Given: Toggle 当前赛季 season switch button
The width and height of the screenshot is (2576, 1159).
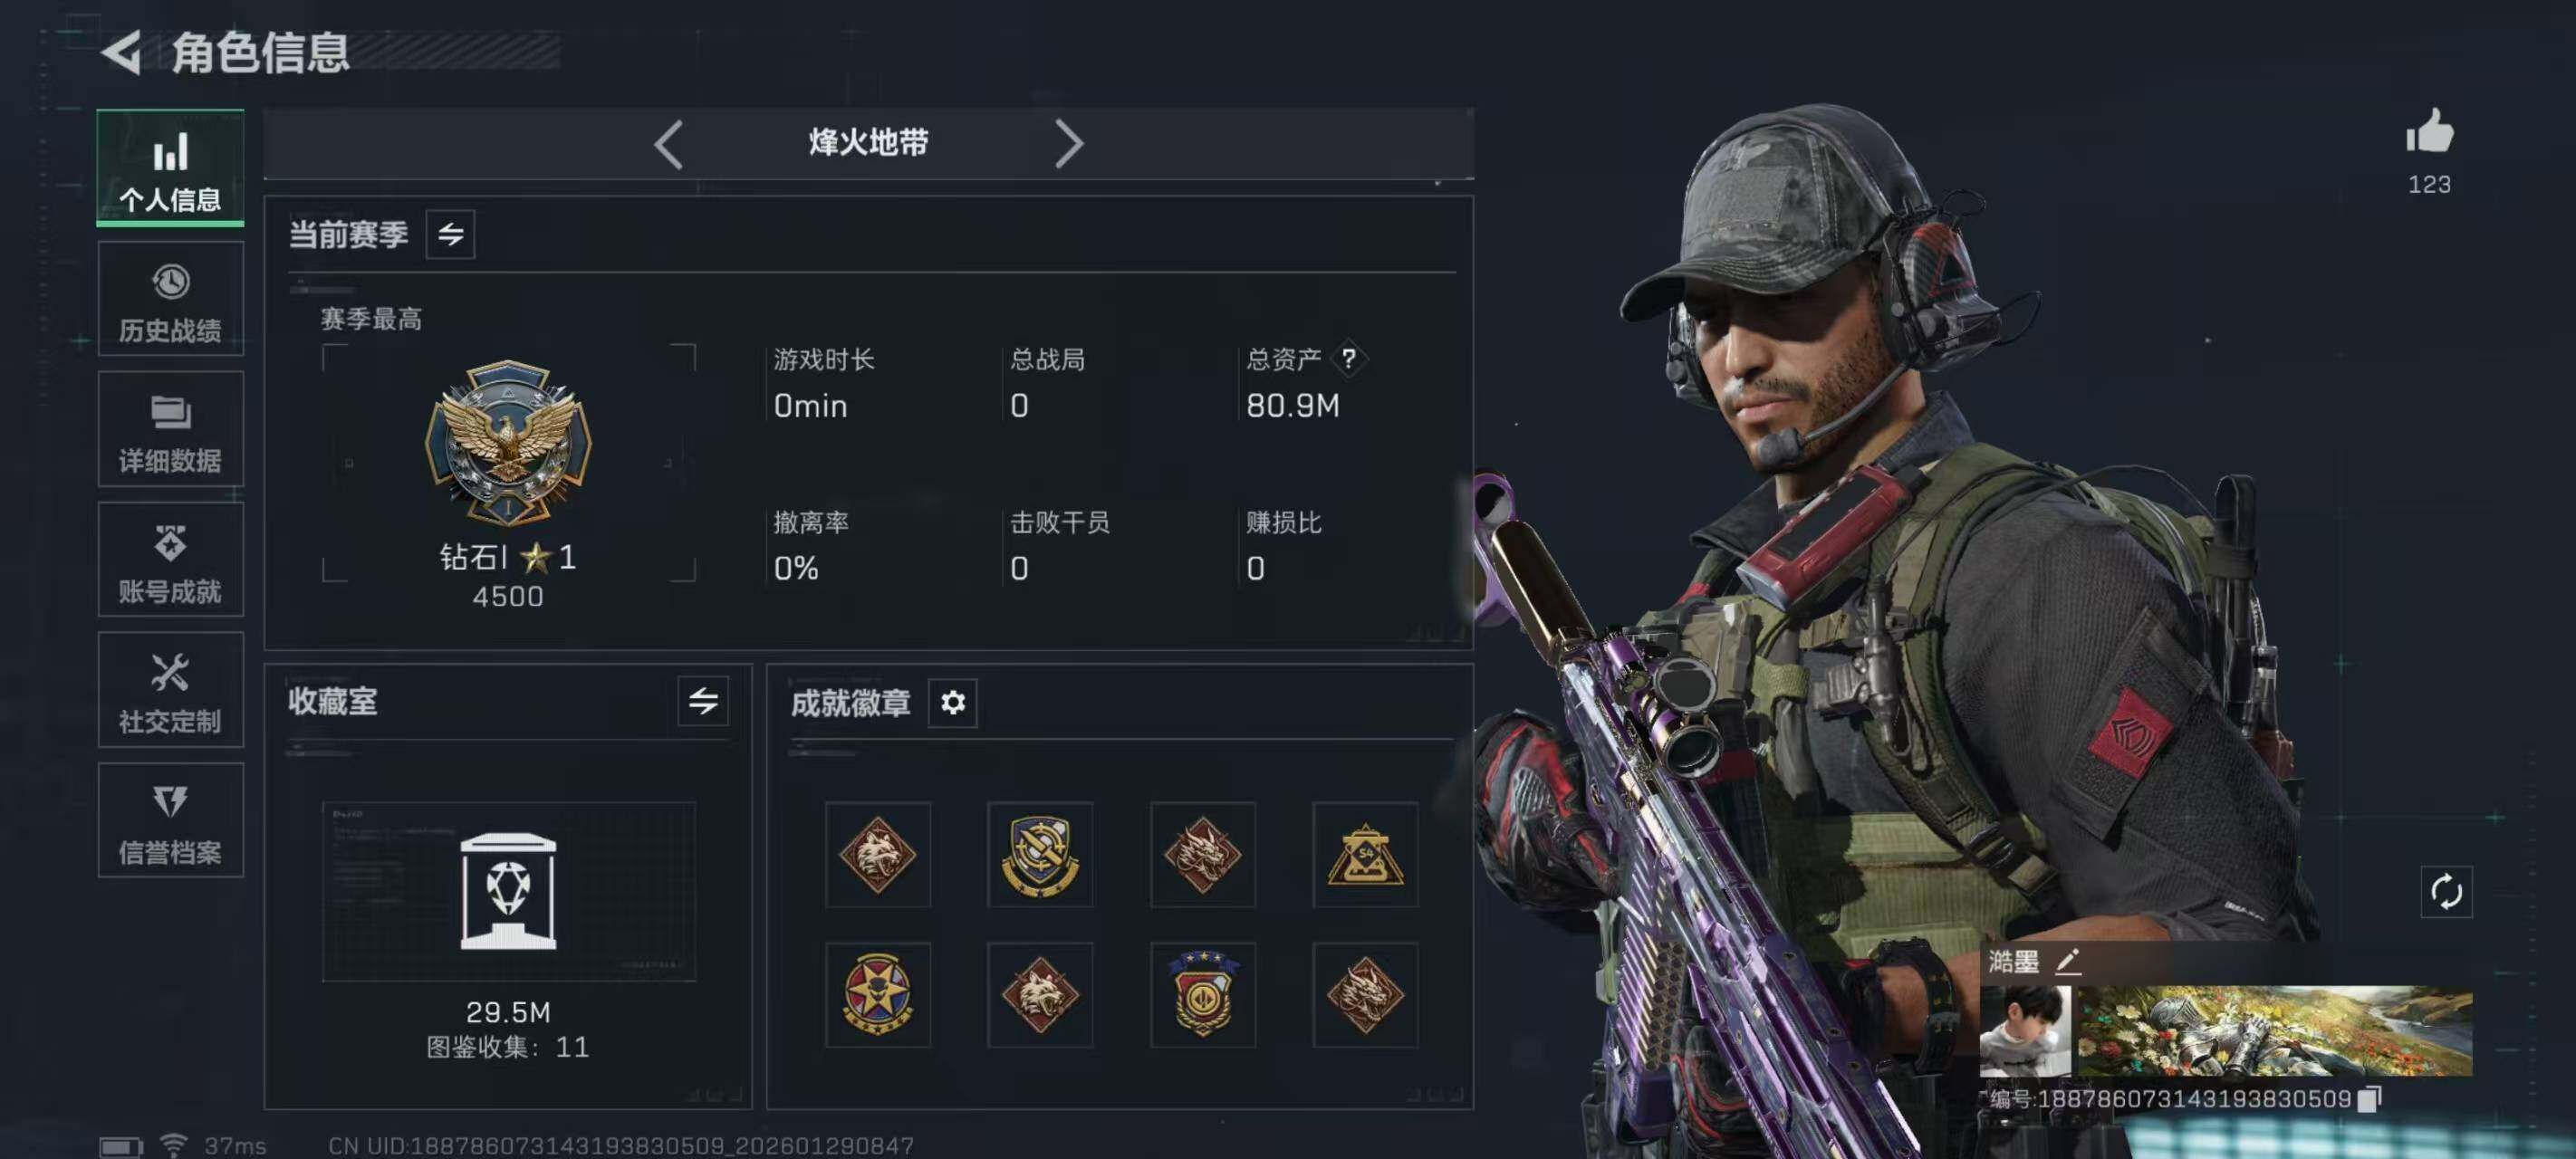Looking at the screenshot, I should (x=450, y=234).
